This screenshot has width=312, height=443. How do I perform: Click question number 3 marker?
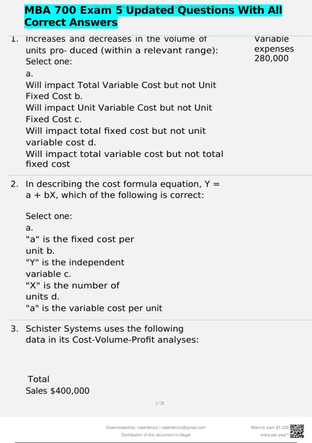click(x=15, y=329)
